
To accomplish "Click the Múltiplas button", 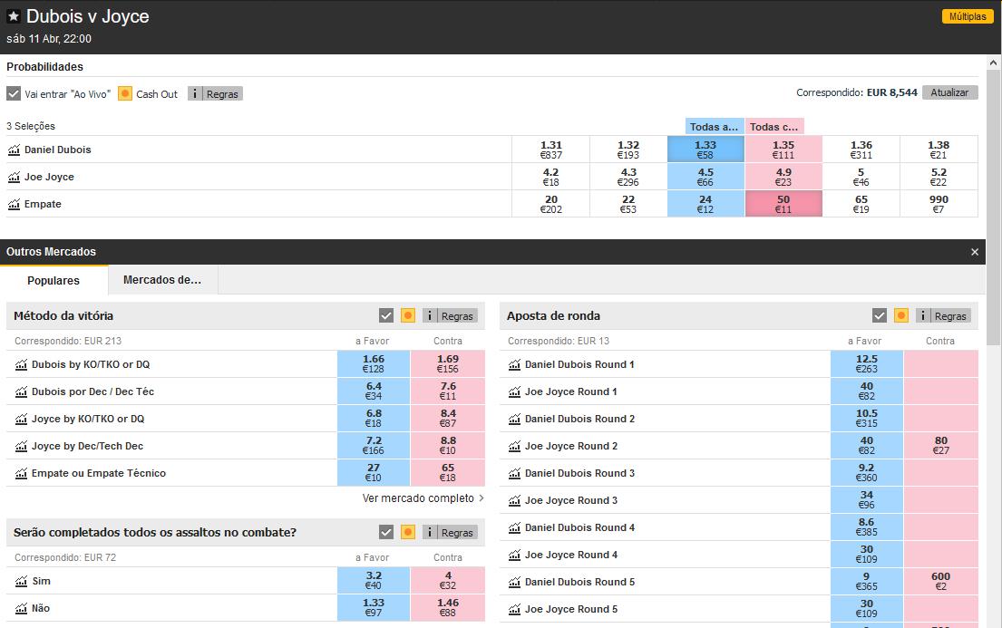I will coord(968,16).
